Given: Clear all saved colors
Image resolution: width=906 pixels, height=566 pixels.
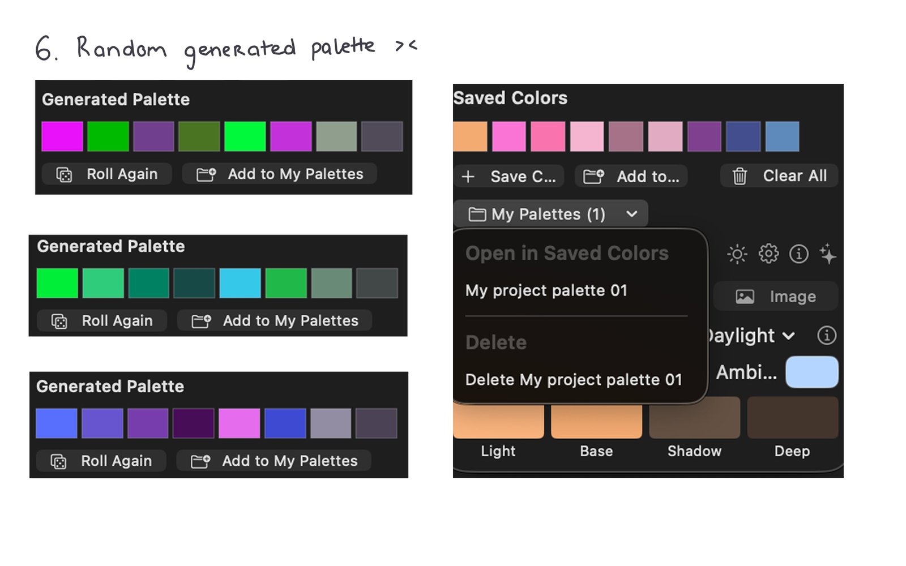Looking at the screenshot, I should (779, 176).
